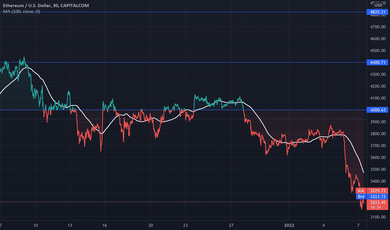The image size is (390, 230).
Task: Open the USD currency selector
Action: (x=378, y=5)
